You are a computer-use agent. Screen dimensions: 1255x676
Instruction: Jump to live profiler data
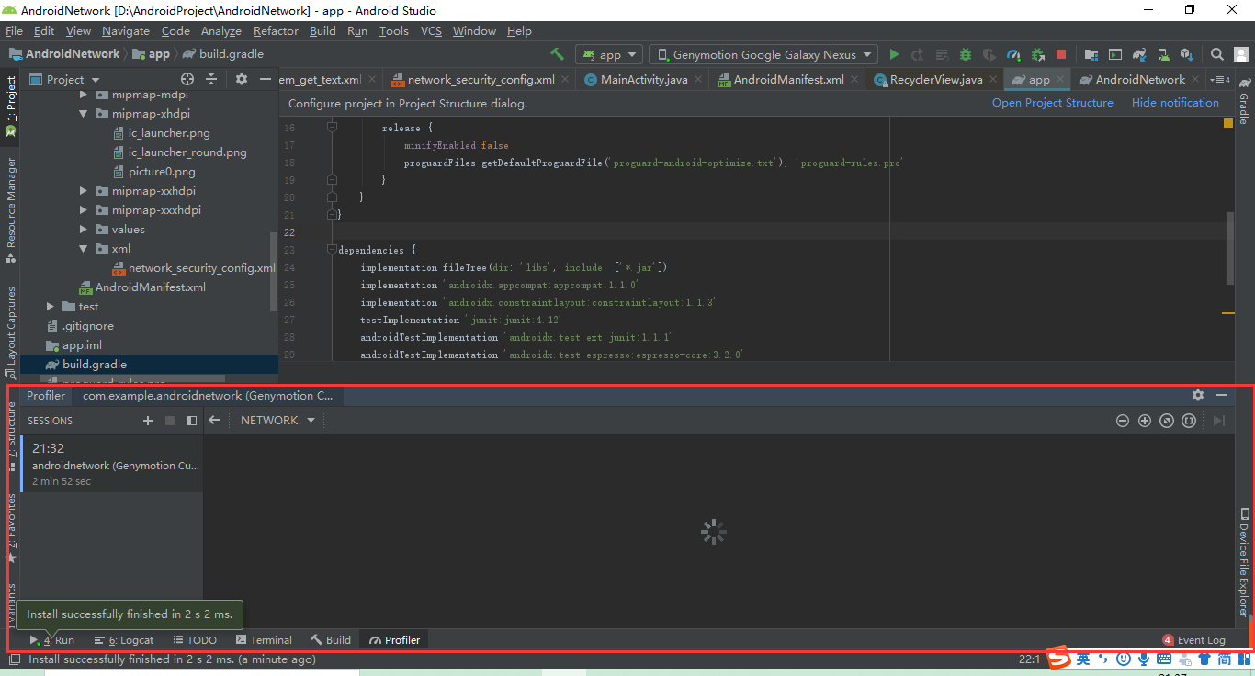point(1219,421)
